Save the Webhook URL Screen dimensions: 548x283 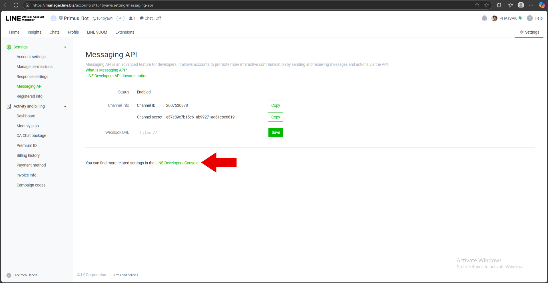point(276,133)
